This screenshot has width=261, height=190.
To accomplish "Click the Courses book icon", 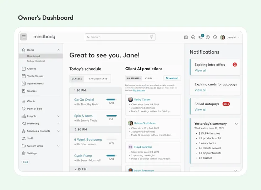I will (x=24, y=91).
